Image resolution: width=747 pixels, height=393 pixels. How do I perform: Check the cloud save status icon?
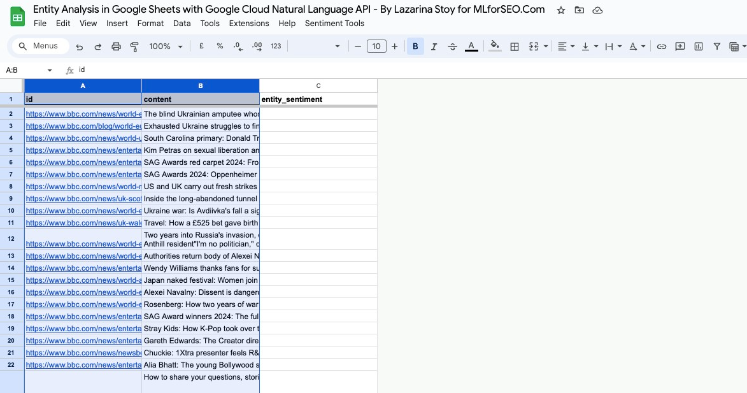tap(597, 10)
